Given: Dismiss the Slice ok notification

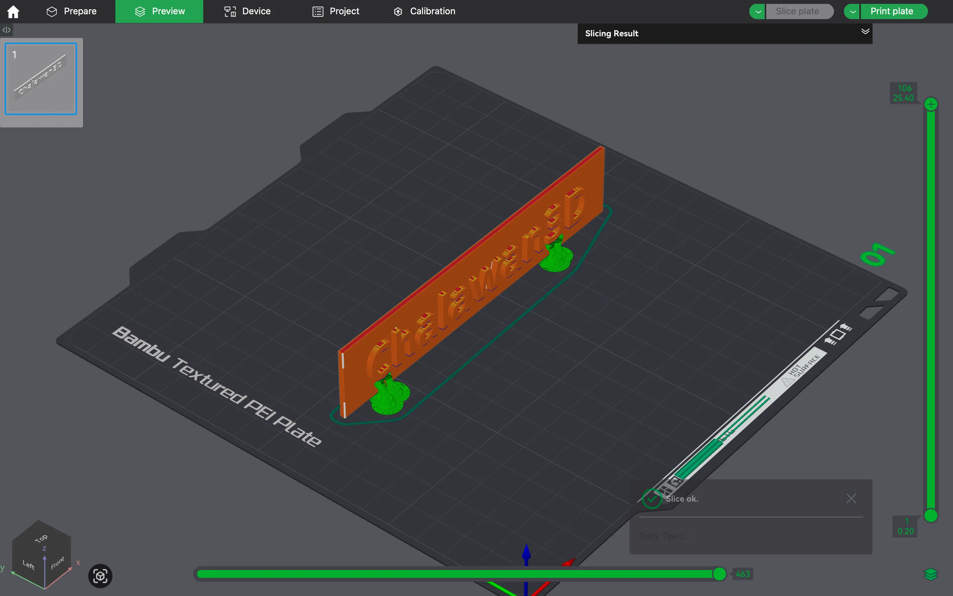Looking at the screenshot, I should click(851, 499).
